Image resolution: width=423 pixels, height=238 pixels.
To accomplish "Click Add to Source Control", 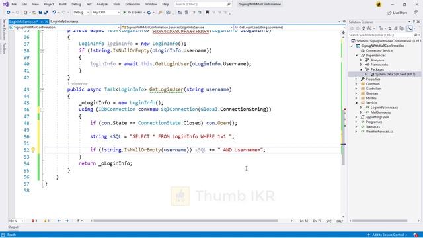I will [x=387, y=235].
